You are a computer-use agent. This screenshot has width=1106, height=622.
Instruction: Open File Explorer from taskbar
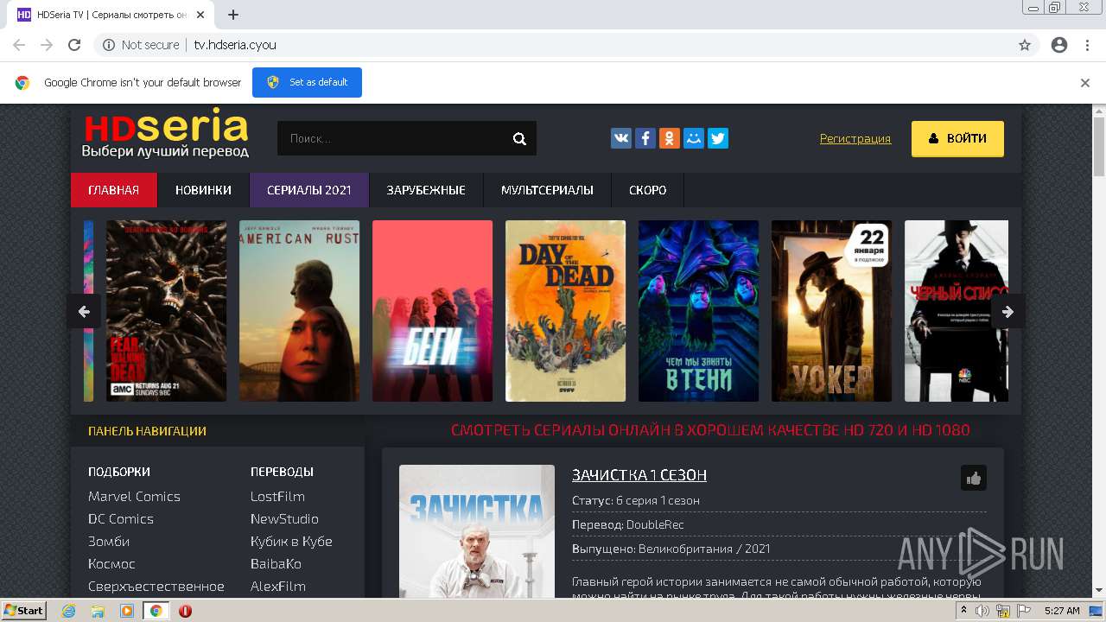[98, 611]
